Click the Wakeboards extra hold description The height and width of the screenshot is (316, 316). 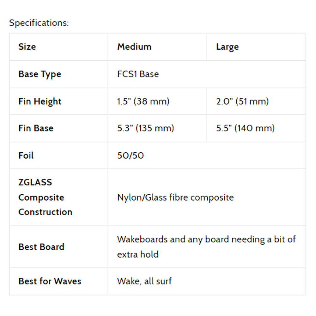coord(206,247)
